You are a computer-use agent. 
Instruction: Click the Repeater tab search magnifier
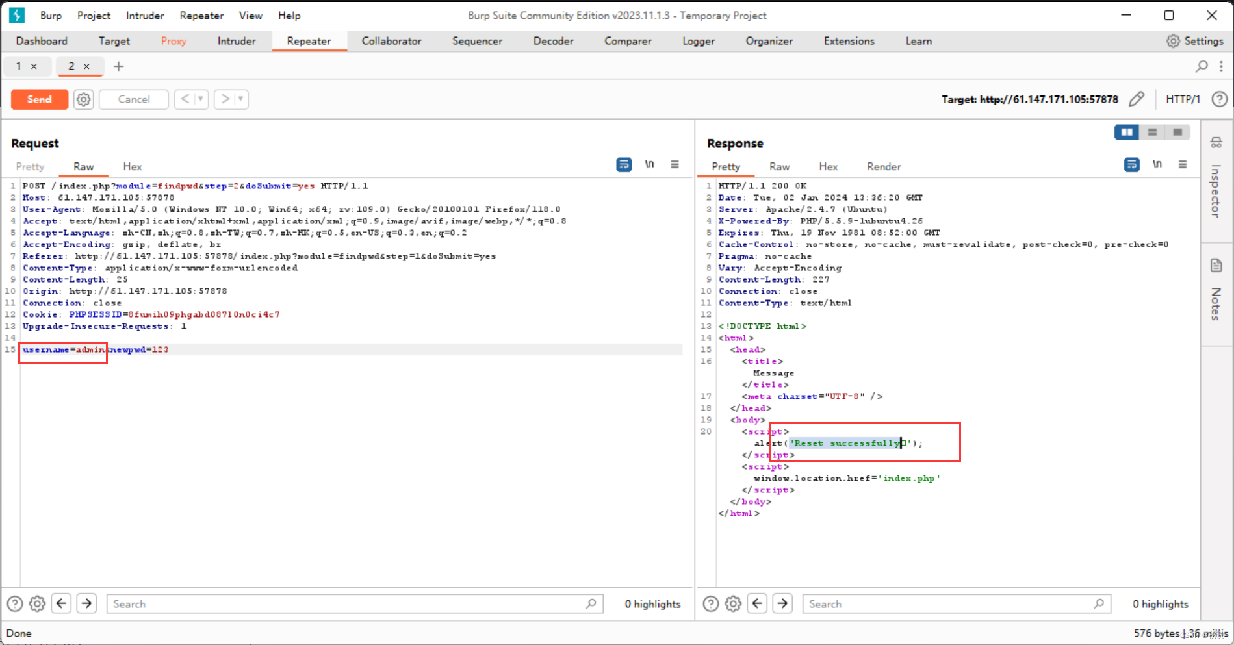(x=1202, y=66)
